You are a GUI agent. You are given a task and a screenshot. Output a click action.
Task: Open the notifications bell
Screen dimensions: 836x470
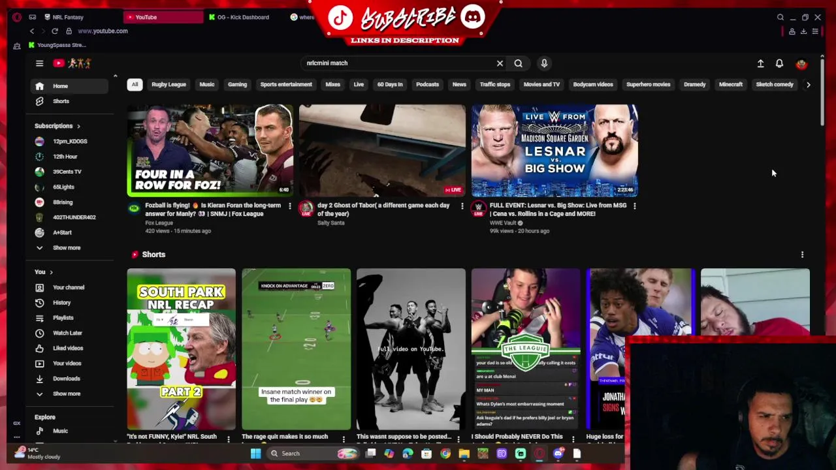pos(779,63)
